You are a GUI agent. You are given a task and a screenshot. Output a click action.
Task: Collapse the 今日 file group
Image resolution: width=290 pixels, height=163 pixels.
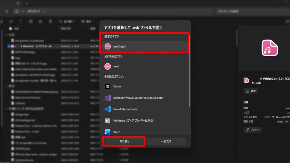click(x=7, y=35)
